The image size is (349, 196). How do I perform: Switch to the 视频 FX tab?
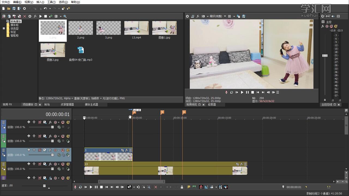tap(7, 105)
